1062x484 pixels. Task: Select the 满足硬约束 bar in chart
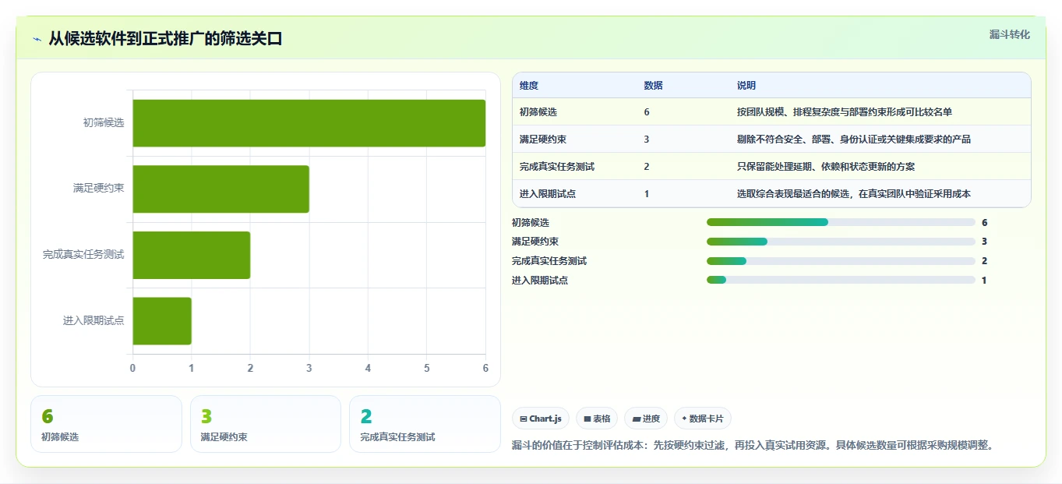click(x=221, y=189)
